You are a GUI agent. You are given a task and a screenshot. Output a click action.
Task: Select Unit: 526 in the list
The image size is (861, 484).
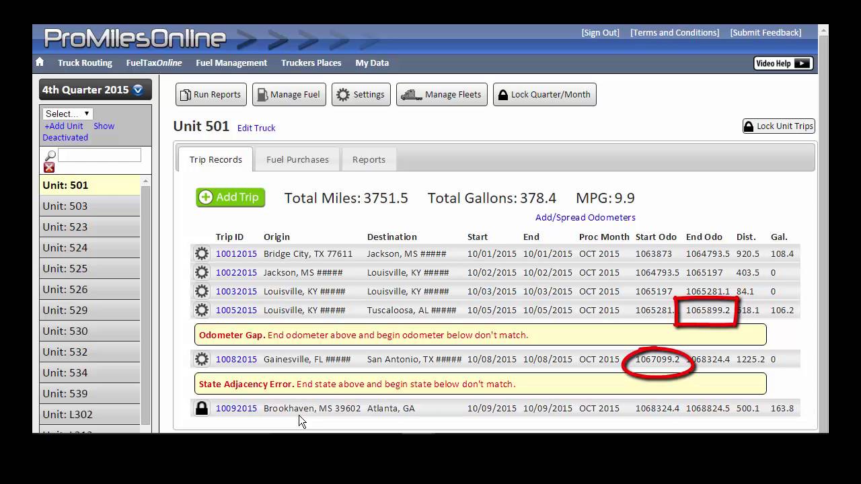89,289
